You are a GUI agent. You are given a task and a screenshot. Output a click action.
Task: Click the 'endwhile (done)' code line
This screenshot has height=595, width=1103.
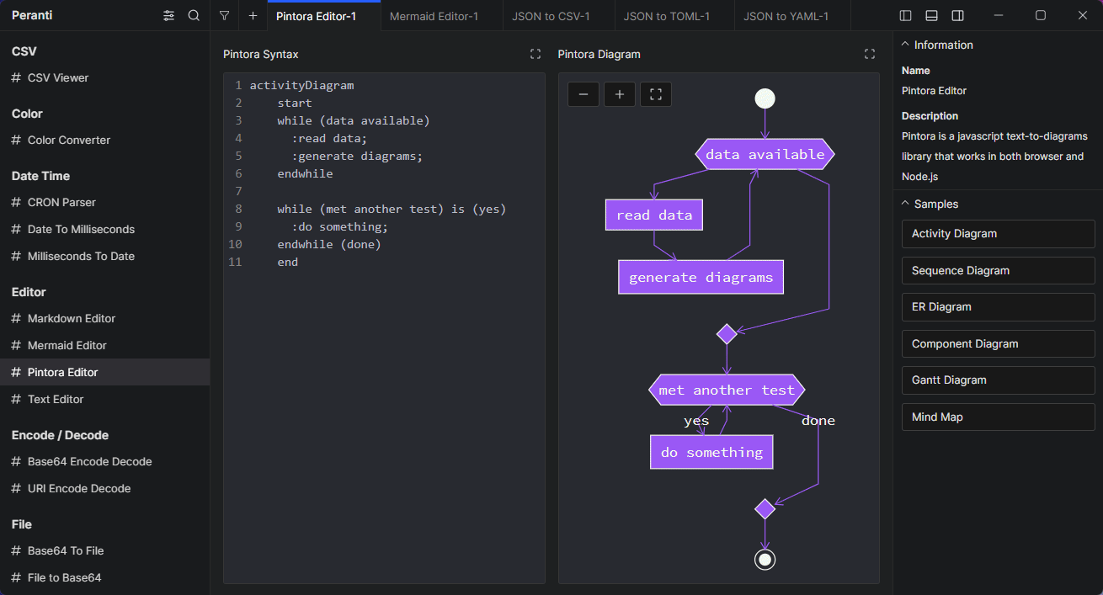(x=329, y=244)
